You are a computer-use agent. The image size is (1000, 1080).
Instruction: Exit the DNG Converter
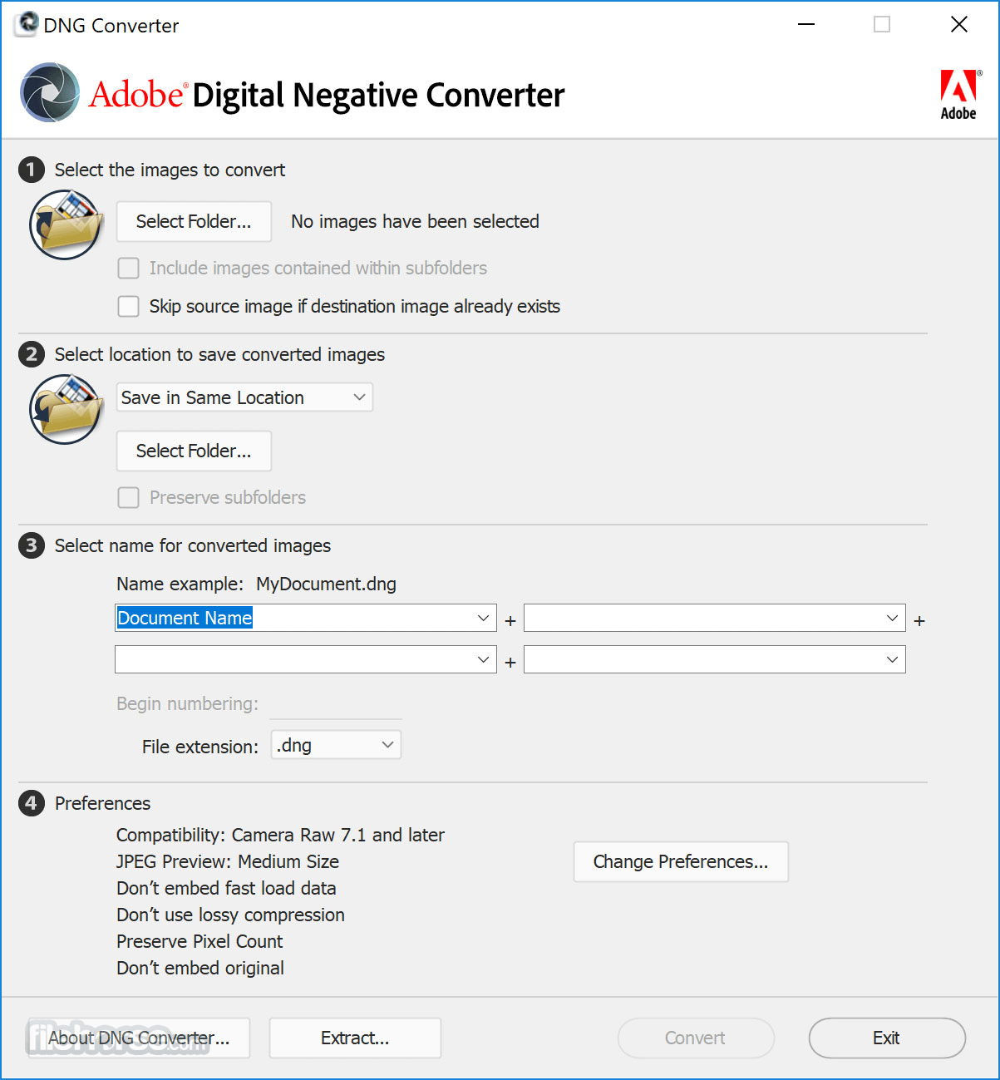[x=887, y=1038]
